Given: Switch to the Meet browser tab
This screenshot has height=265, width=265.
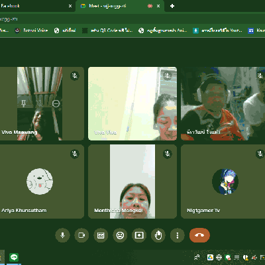Looking at the screenshot, I should click(119, 6).
